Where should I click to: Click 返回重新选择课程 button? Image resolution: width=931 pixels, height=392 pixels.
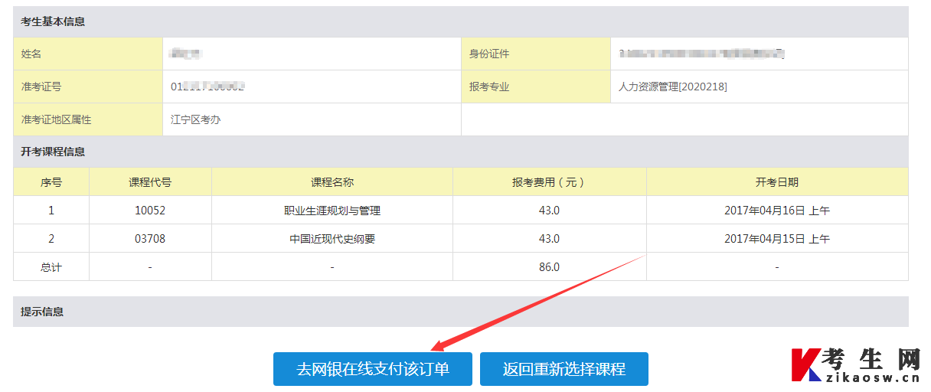(x=564, y=369)
